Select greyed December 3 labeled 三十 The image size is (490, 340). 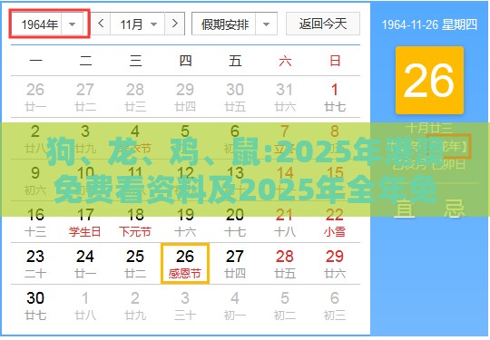[185, 306]
